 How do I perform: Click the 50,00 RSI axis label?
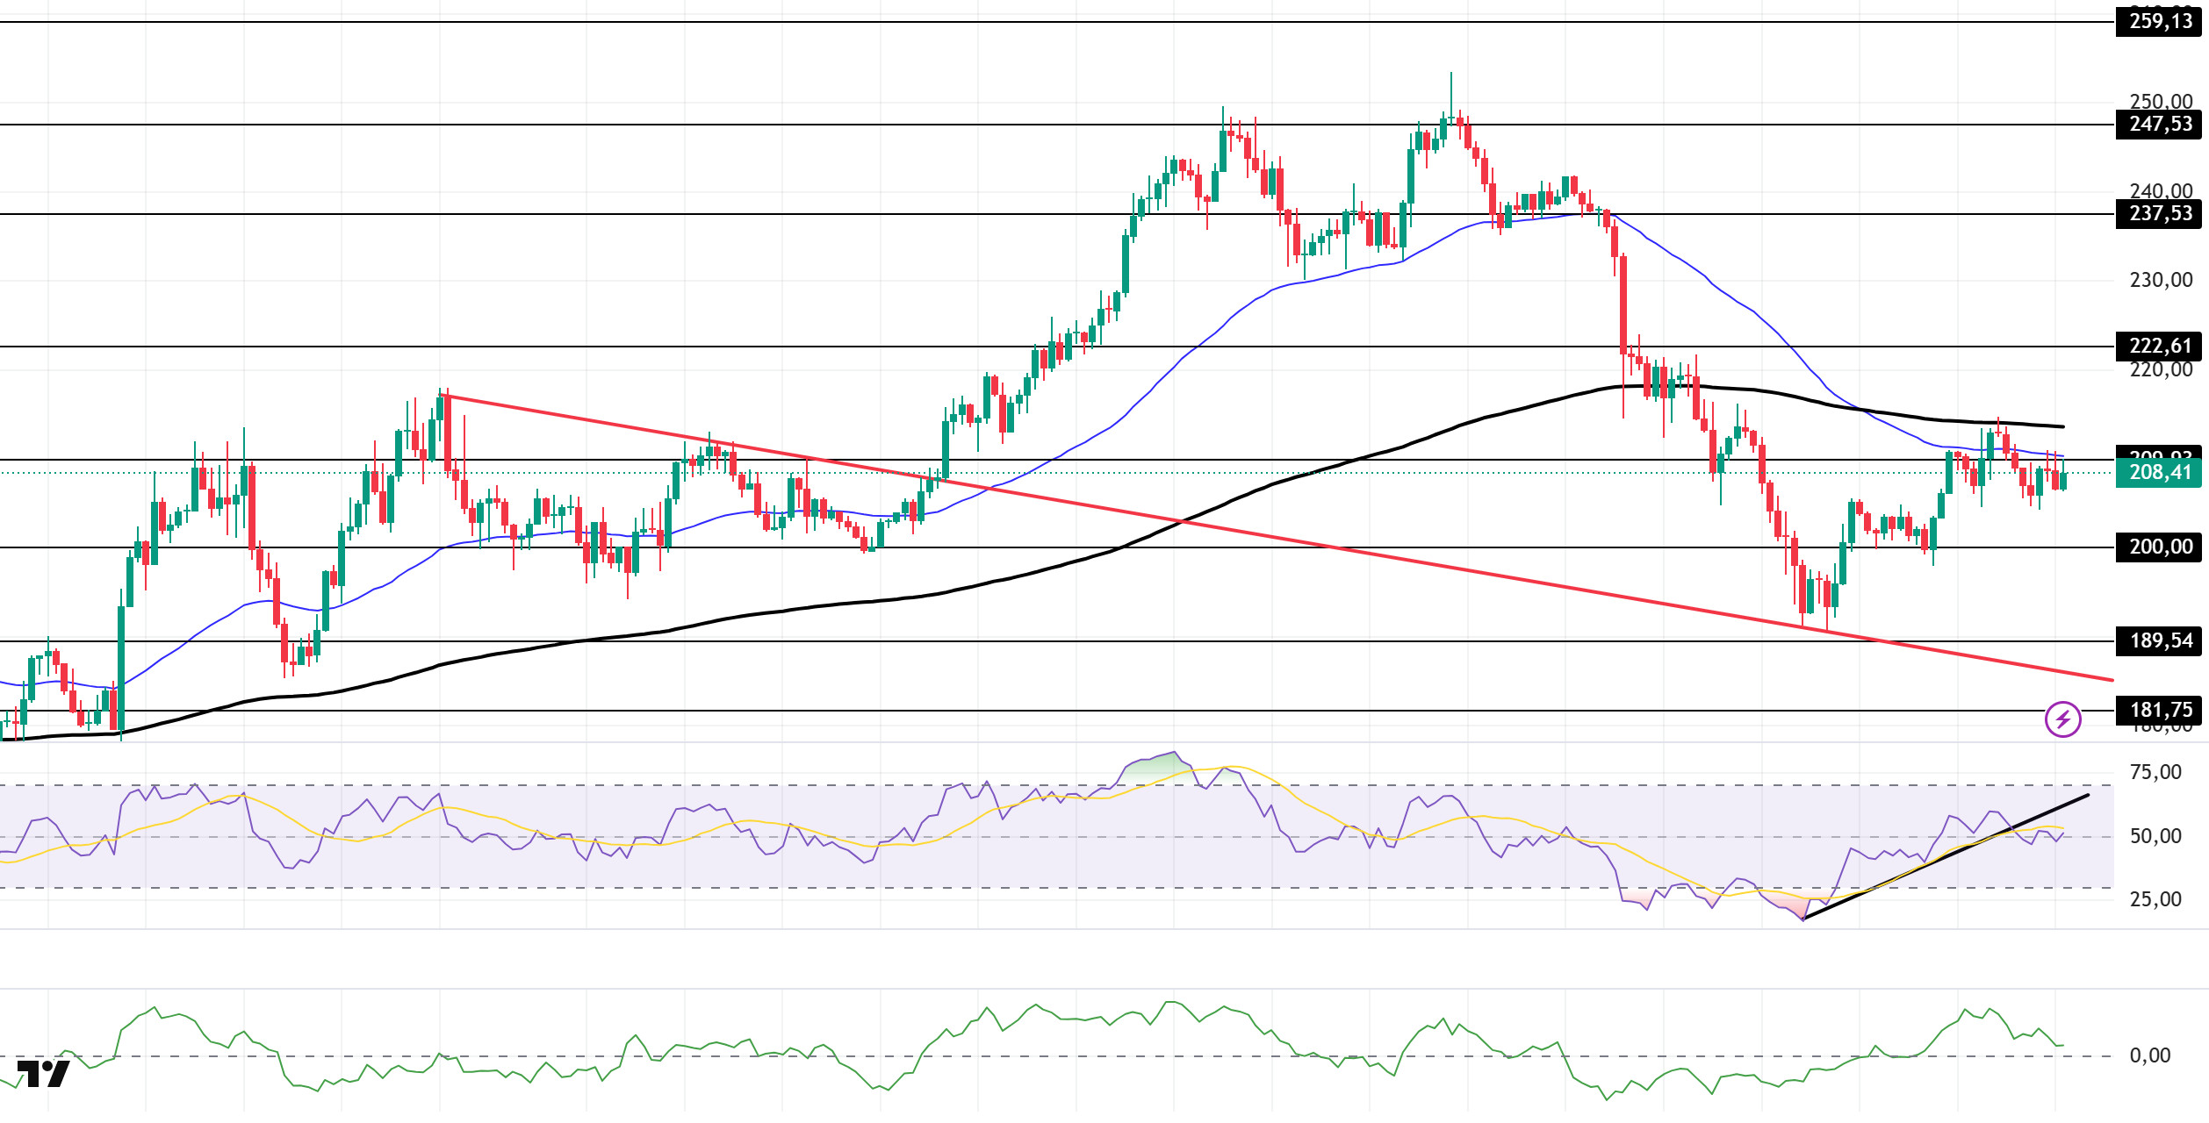[x=2155, y=837]
